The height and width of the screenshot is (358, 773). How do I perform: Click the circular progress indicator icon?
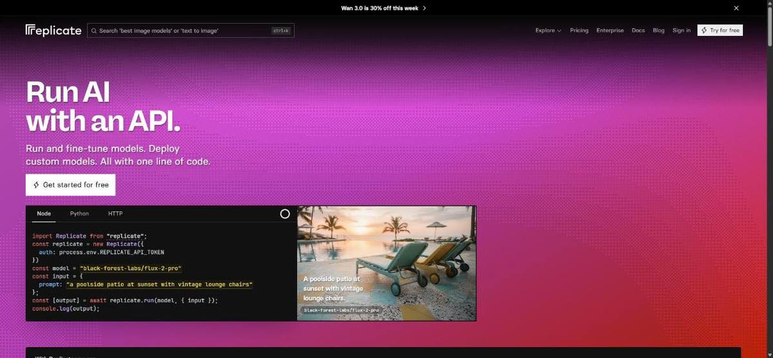click(x=285, y=214)
